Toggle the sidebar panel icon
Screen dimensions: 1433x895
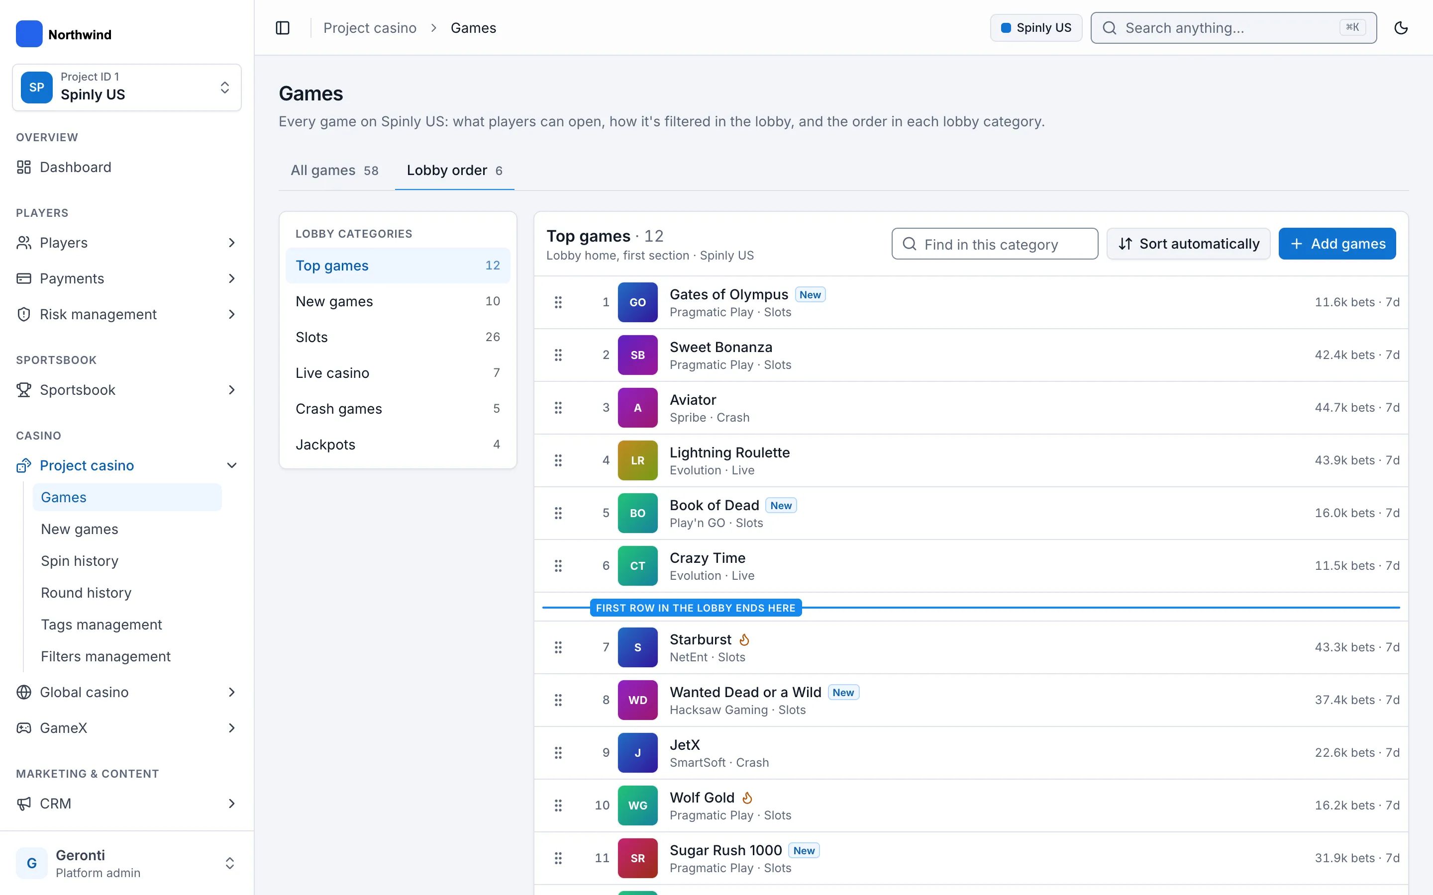[283, 28]
